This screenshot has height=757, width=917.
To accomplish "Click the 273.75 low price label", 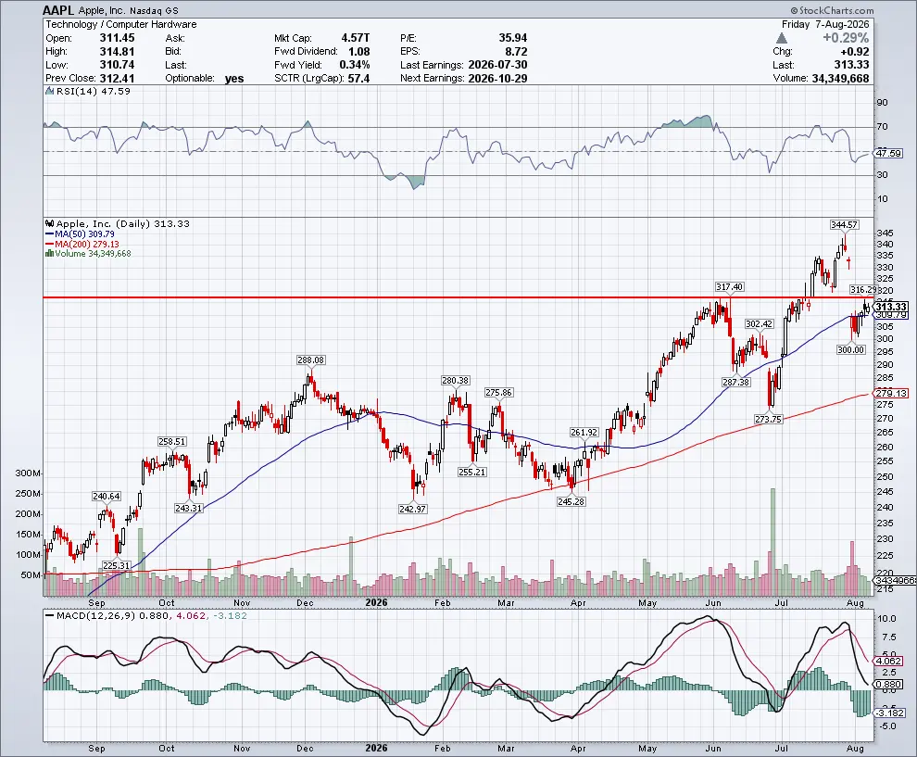I will pyautogui.click(x=769, y=420).
